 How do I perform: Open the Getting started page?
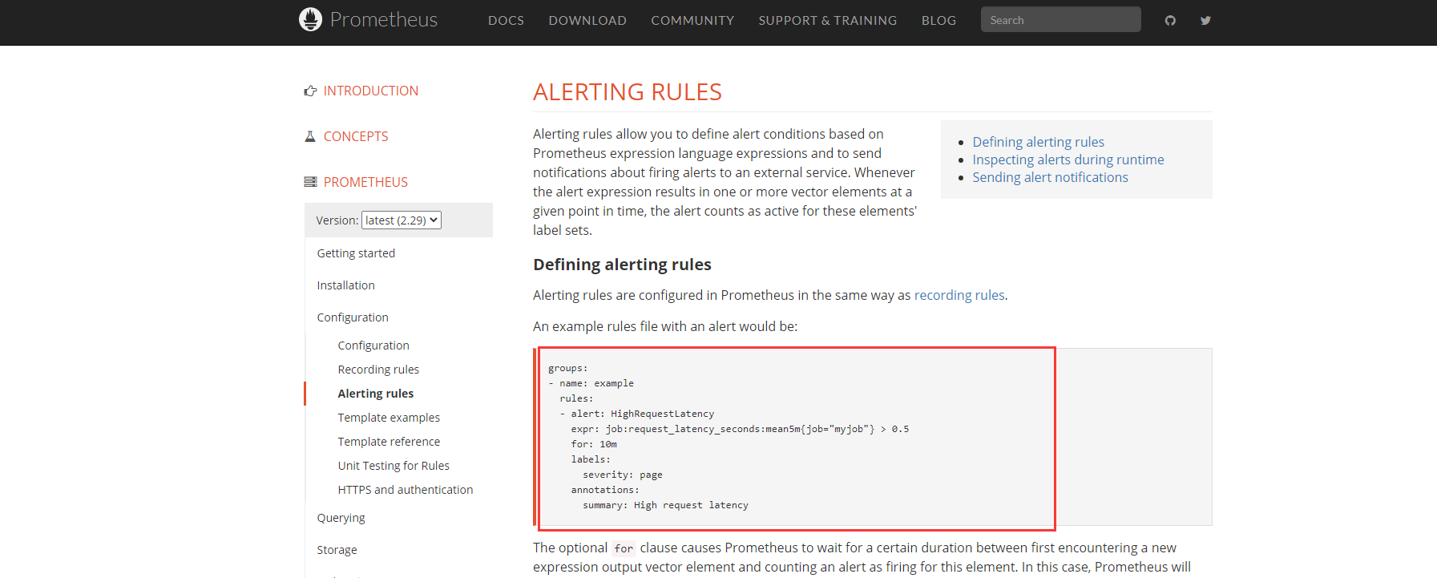pos(356,253)
